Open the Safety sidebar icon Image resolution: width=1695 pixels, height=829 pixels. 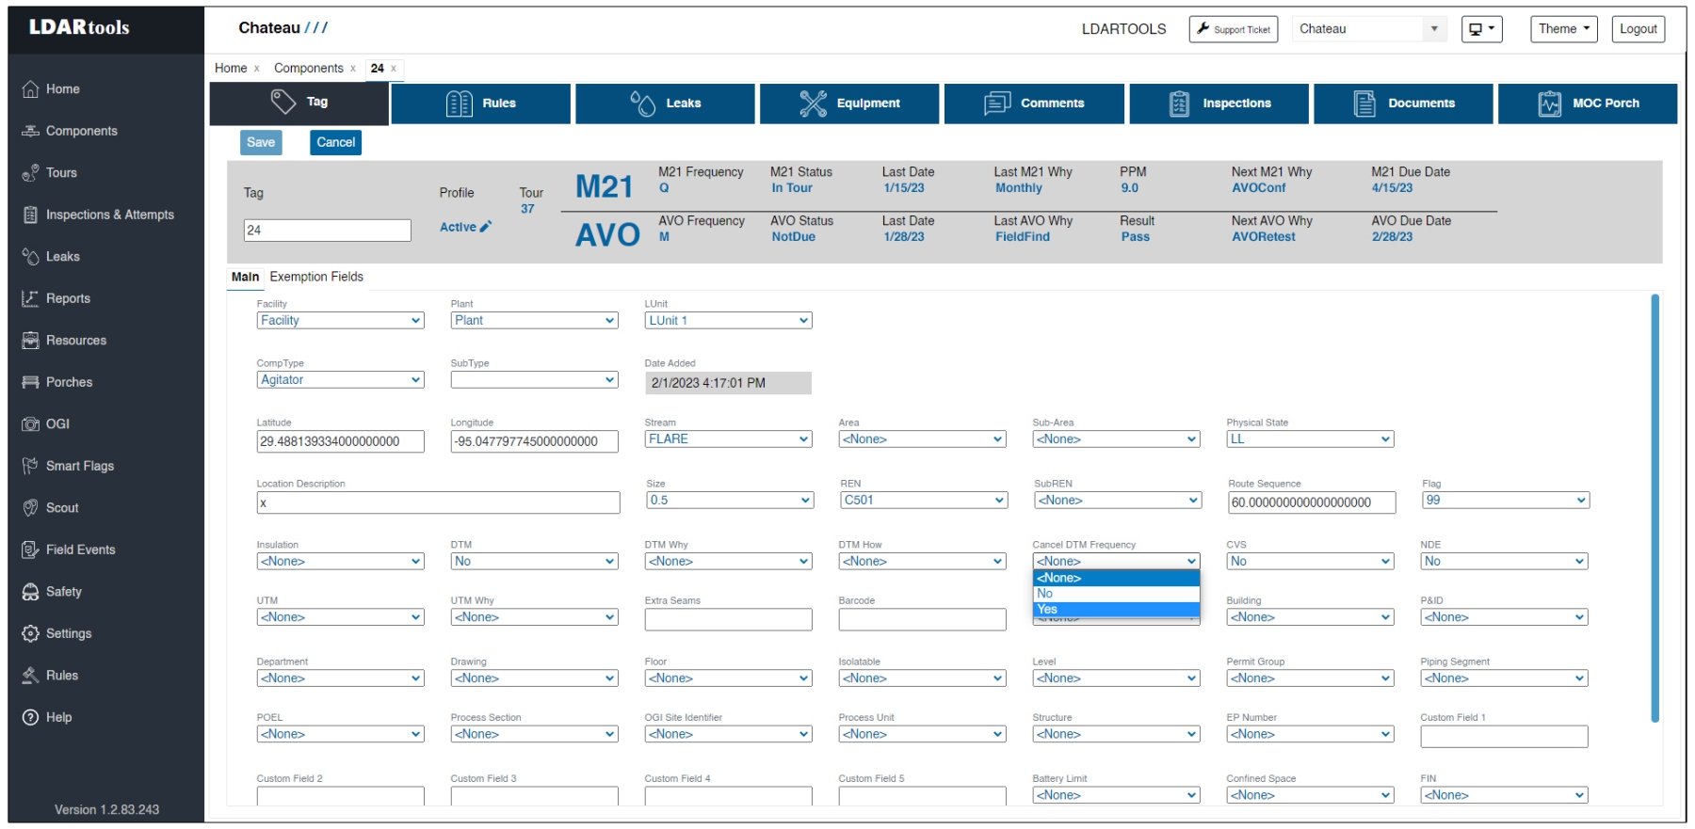30,592
